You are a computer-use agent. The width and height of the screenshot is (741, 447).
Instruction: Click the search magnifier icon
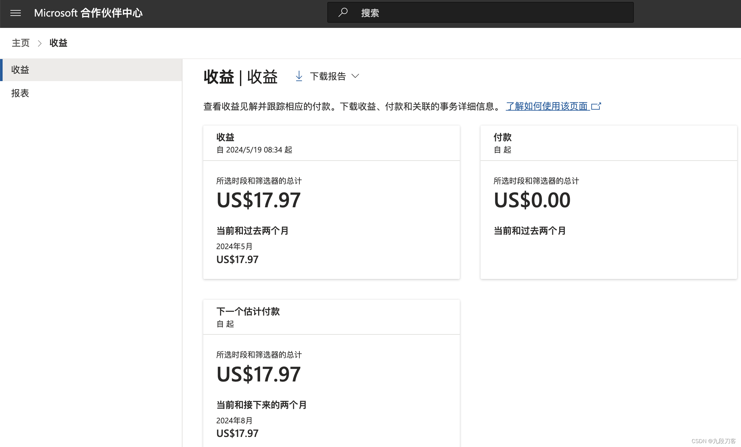tap(343, 13)
